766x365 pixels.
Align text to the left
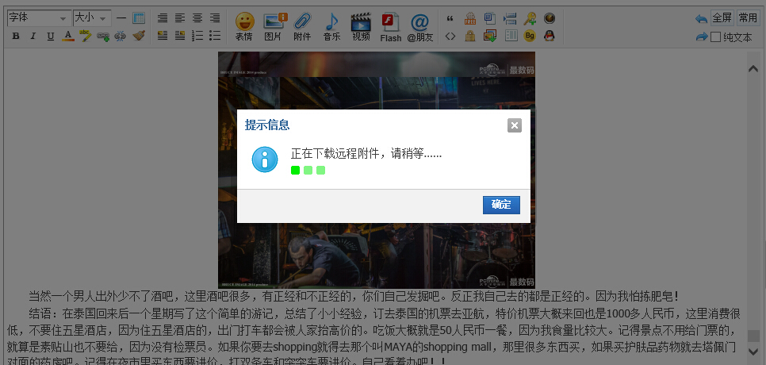[x=180, y=18]
